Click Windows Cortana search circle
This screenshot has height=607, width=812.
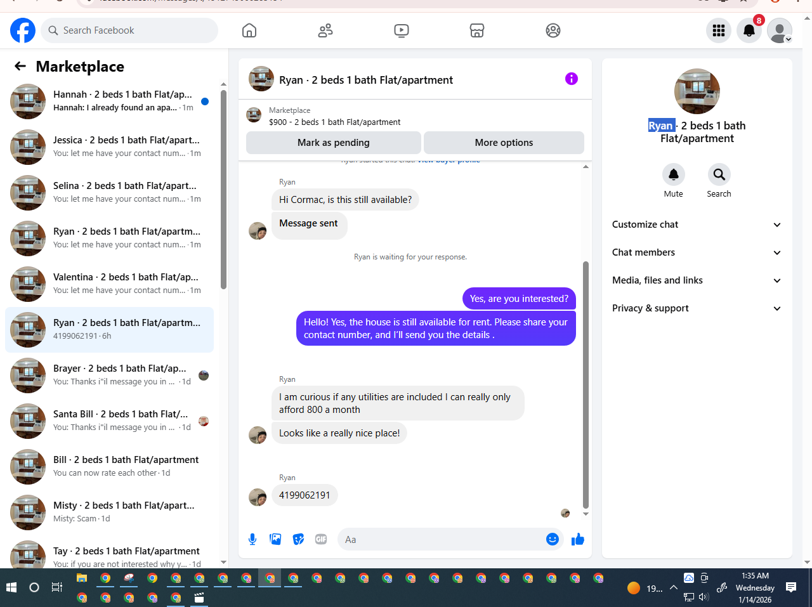click(x=34, y=587)
